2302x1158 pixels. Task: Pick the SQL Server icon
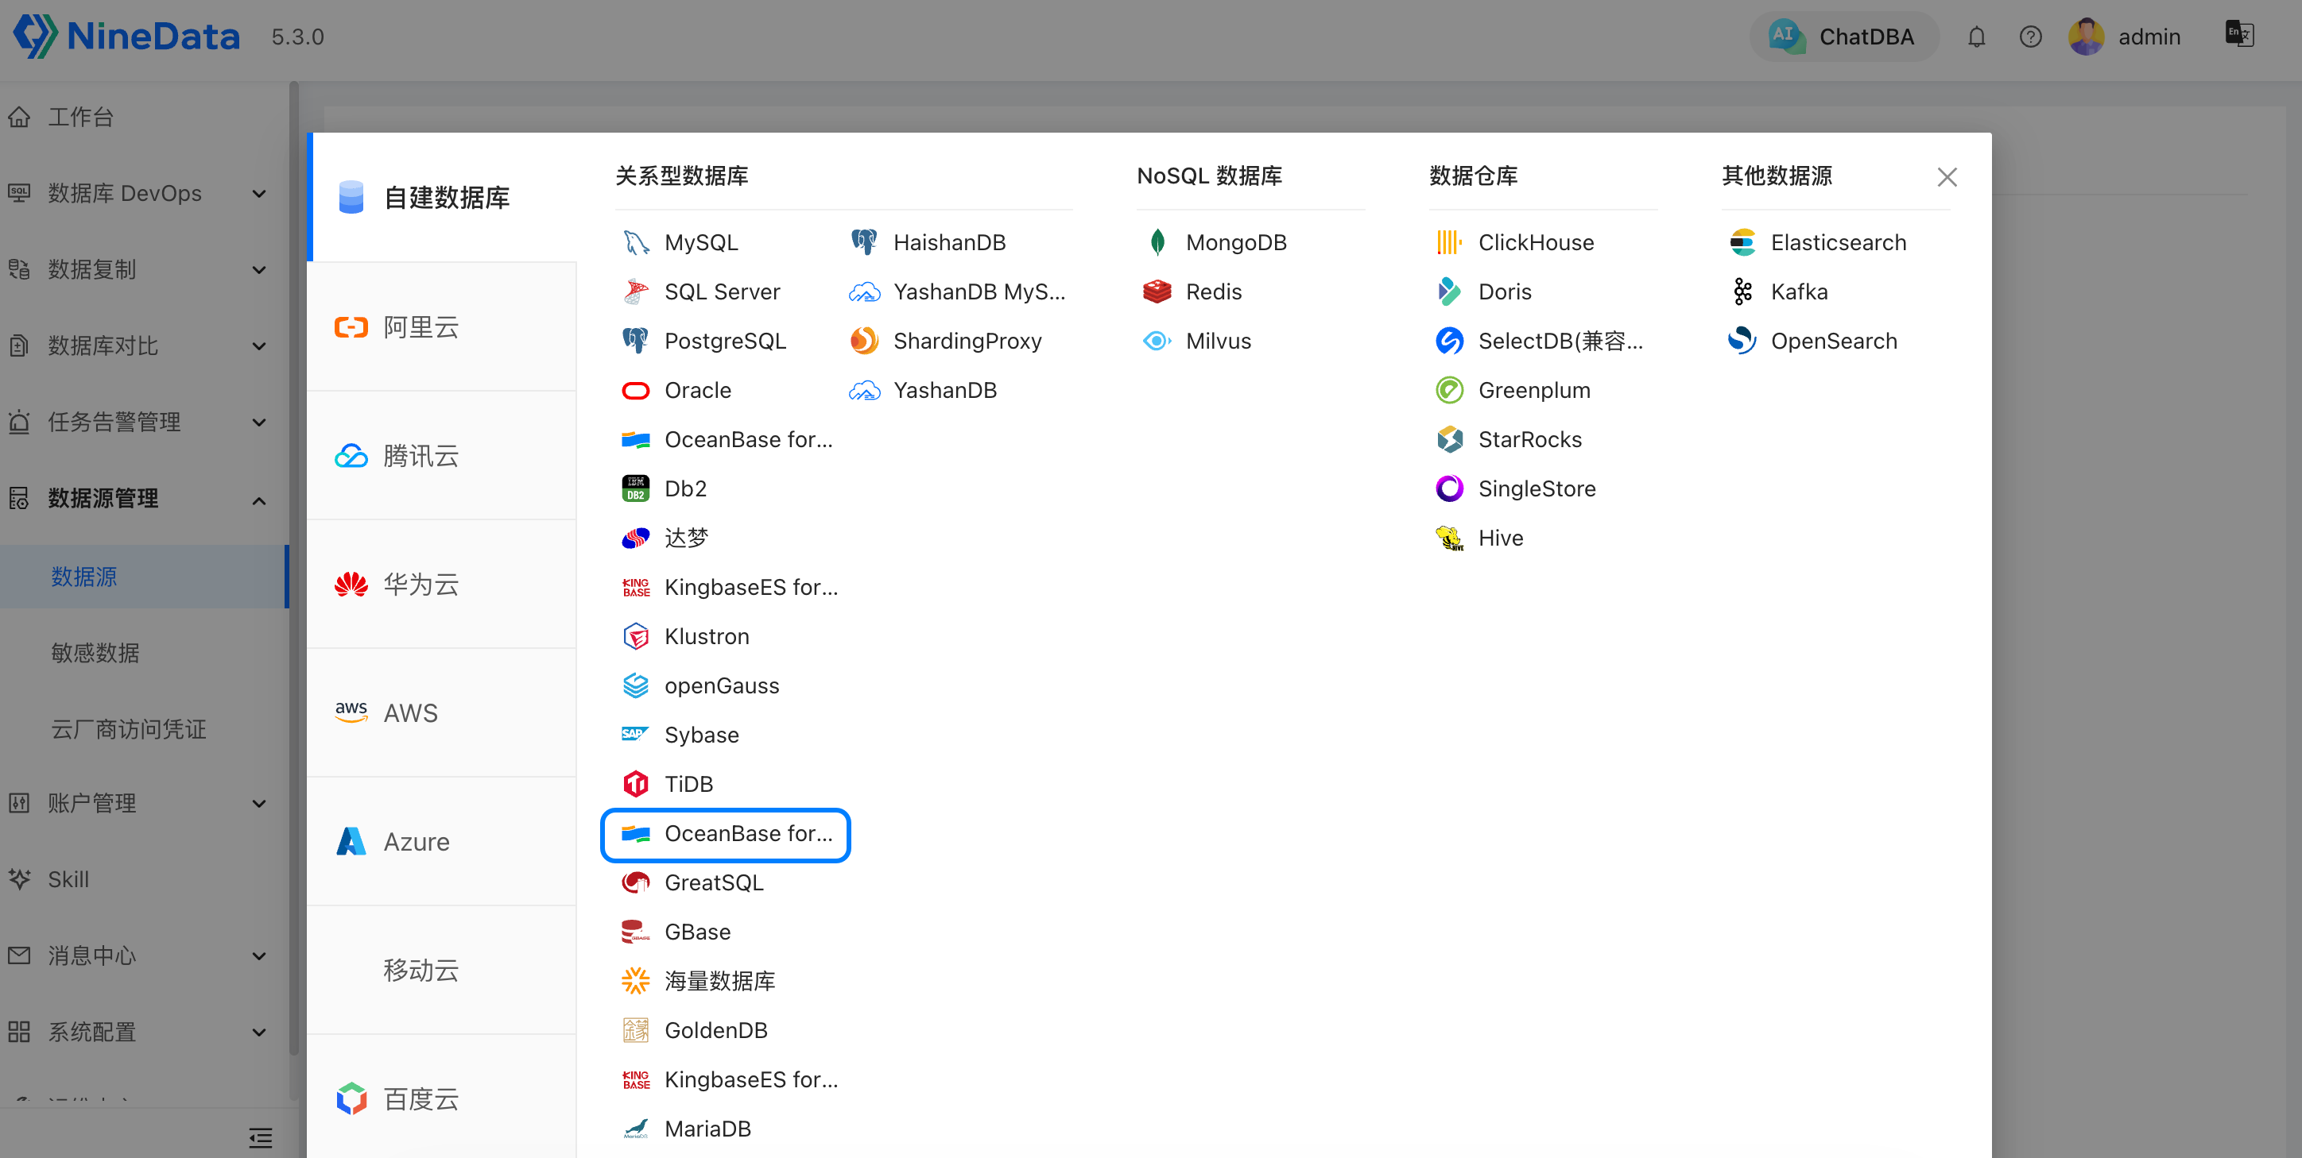[x=635, y=292]
